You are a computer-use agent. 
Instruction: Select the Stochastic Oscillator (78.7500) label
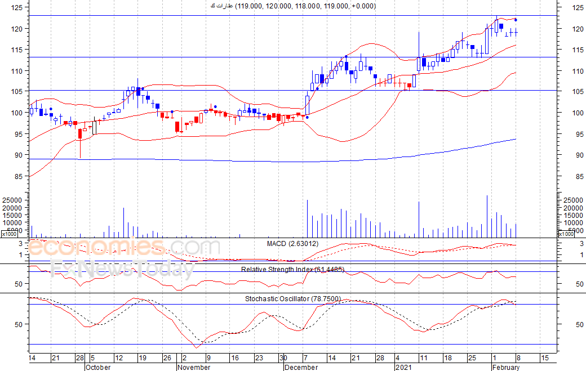click(x=293, y=299)
